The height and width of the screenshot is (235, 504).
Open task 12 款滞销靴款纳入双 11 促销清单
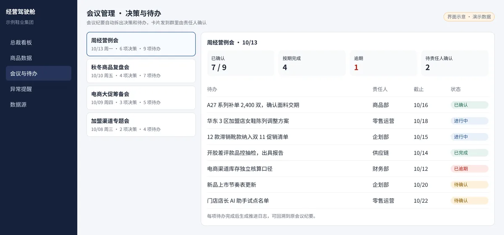(248, 137)
